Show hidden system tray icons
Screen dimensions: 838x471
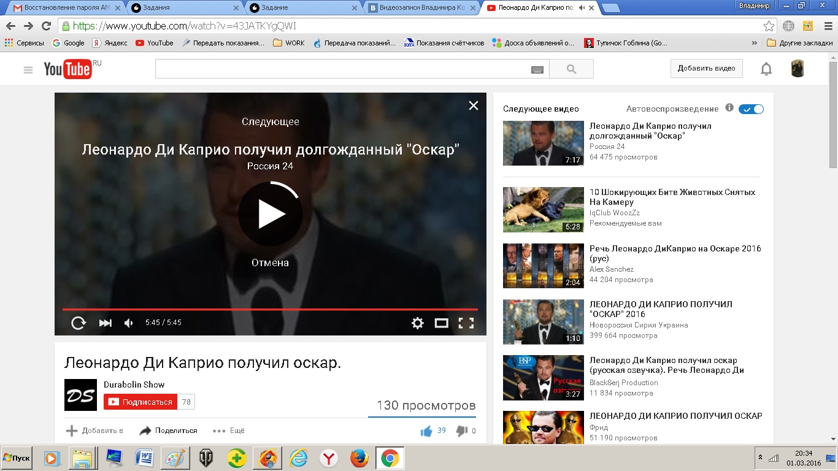click(x=760, y=458)
